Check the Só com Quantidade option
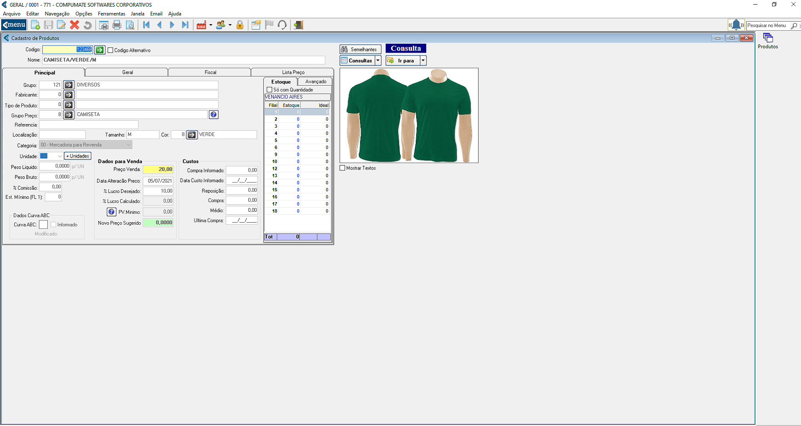This screenshot has height=426, width=801. point(270,90)
